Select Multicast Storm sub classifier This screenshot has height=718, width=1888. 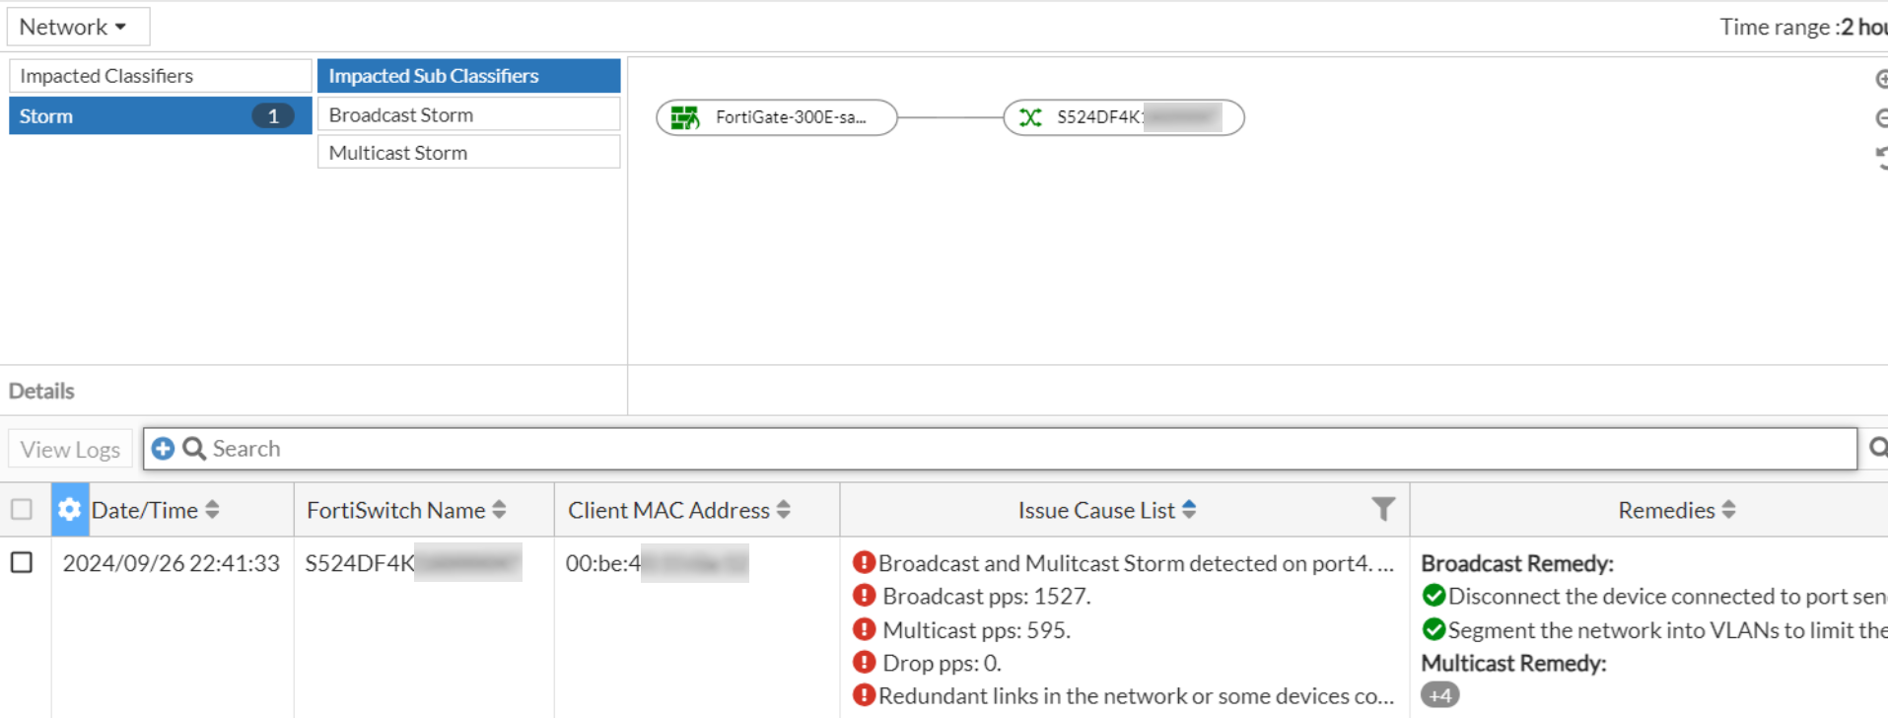coord(468,153)
